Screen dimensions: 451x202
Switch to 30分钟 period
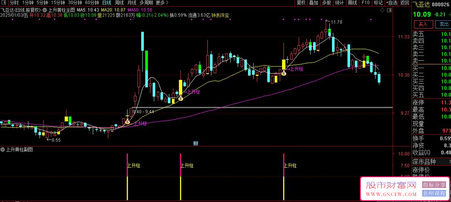click(75, 3)
